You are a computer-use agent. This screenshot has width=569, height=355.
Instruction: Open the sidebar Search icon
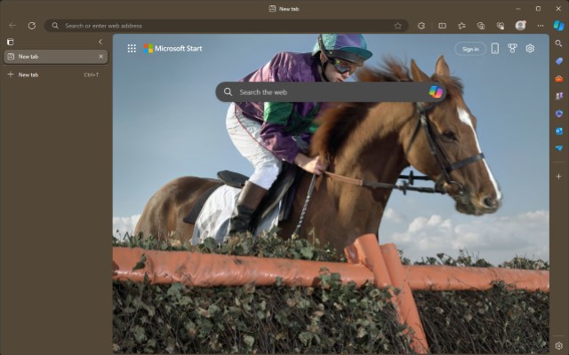point(559,43)
